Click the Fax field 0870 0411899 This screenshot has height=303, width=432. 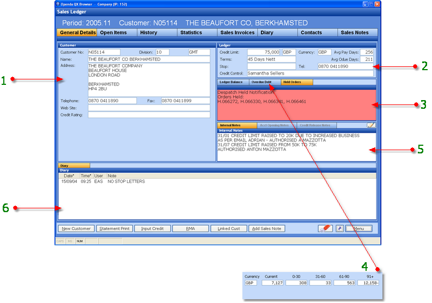point(185,101)
